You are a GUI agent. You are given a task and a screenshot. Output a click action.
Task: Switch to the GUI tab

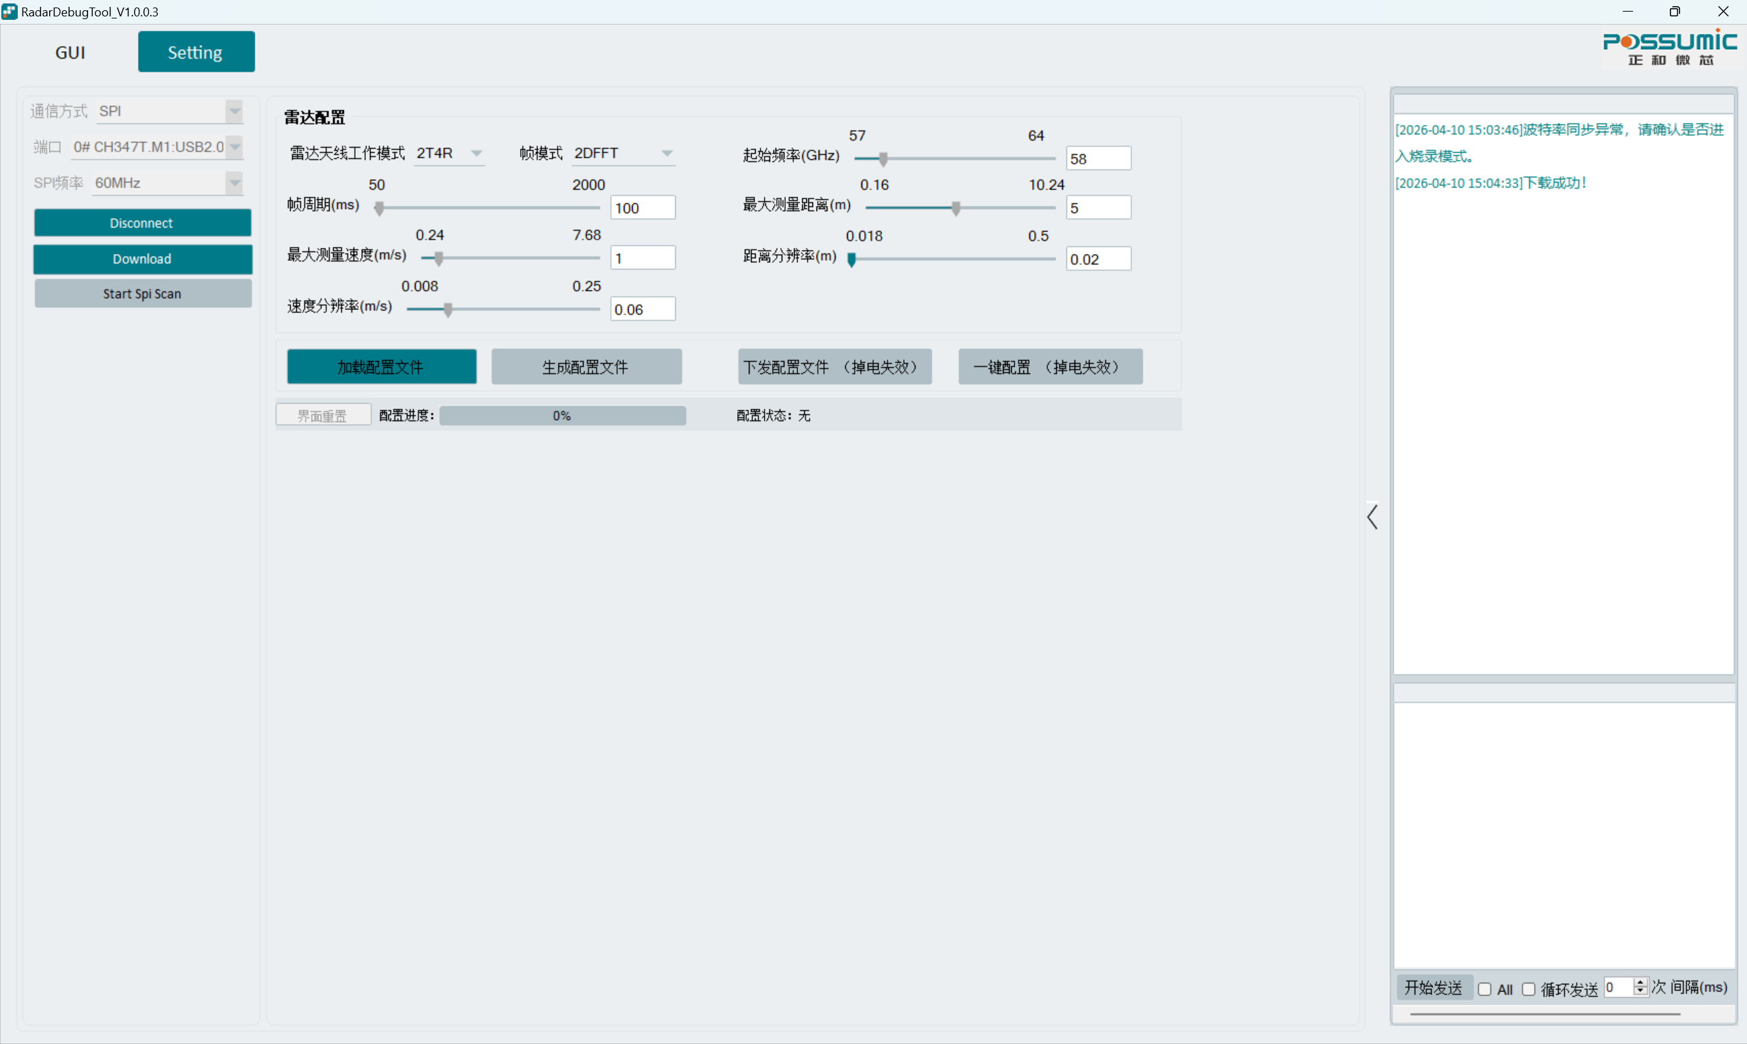pyautogui.click(x=70, y=52)
